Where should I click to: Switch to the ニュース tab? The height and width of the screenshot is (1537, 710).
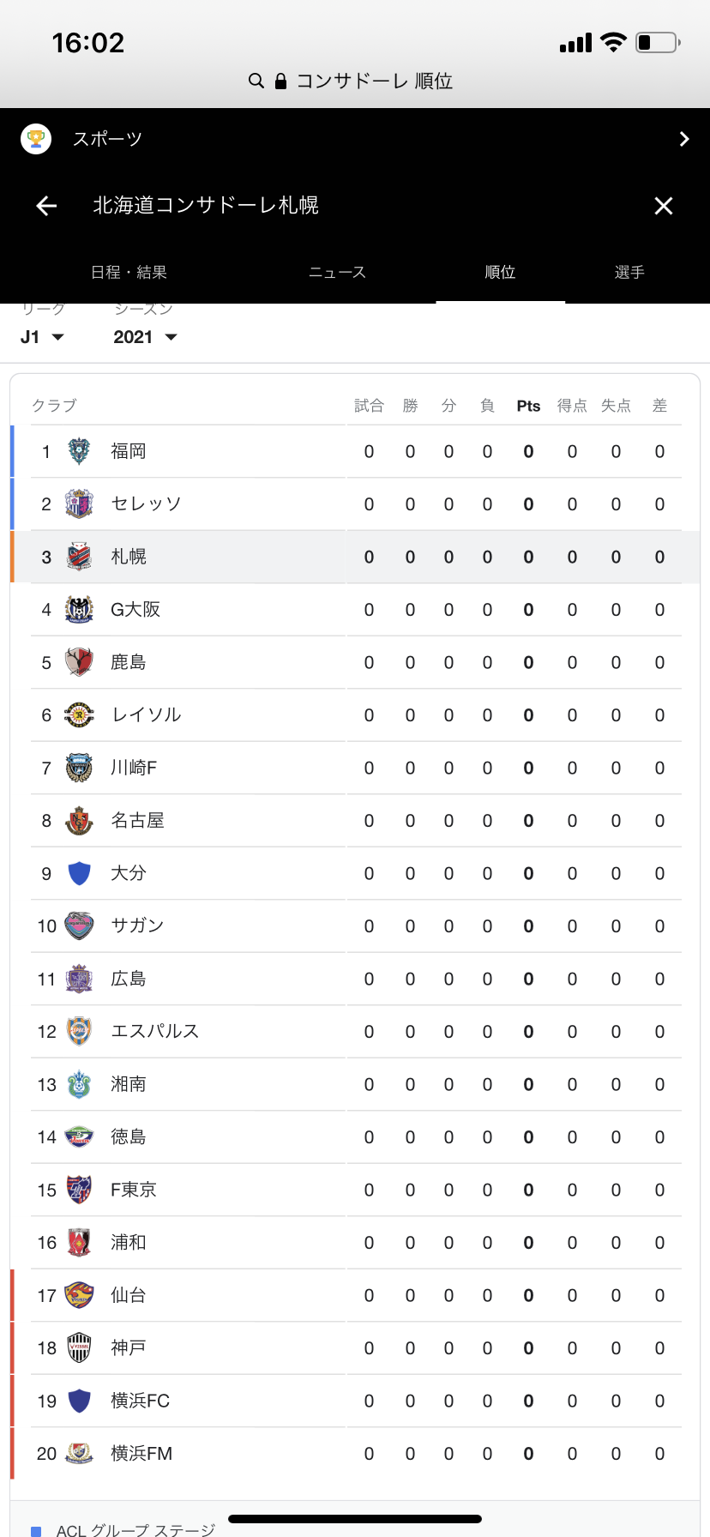tap(337, 272)
